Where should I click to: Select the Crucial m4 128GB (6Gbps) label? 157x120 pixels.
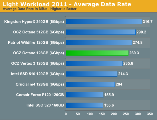point(40,84)
